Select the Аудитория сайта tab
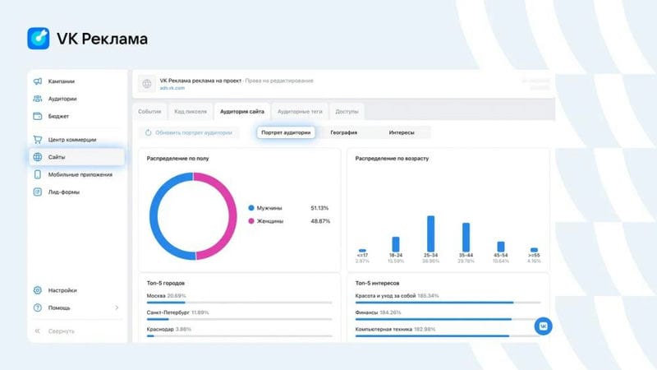 [x=242, y=112]
